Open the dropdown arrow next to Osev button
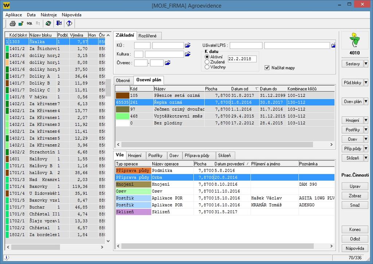 [366, 139]
